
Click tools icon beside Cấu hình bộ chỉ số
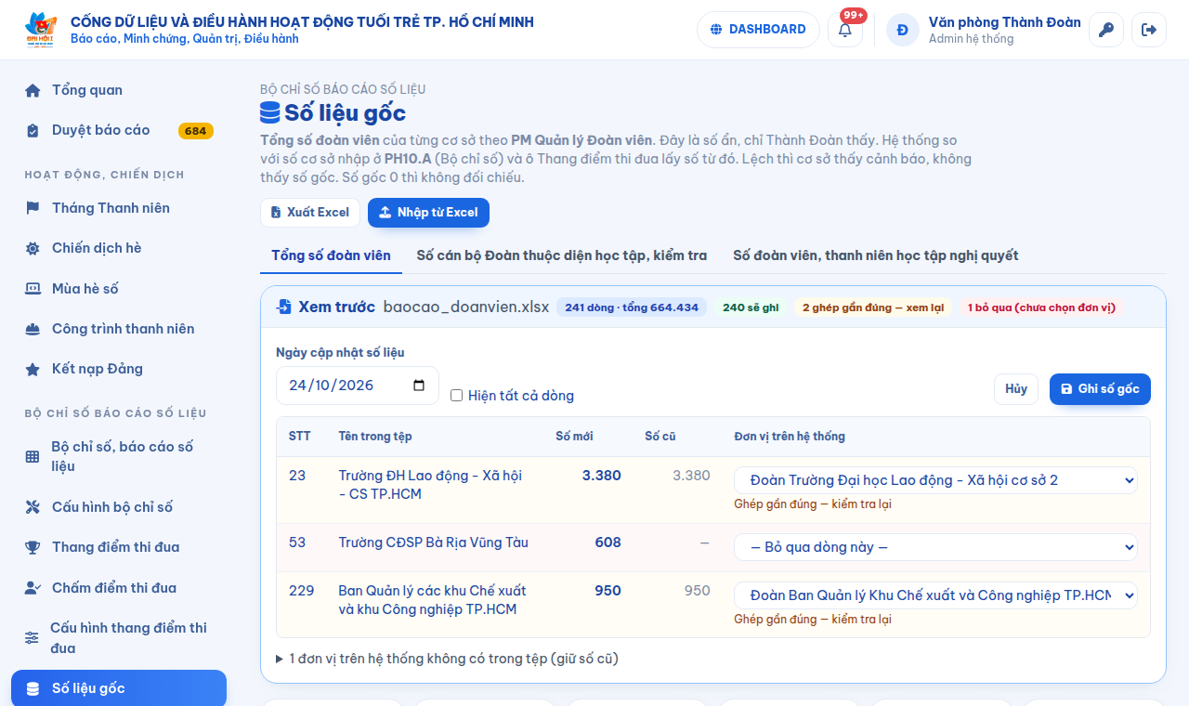(33, 507)
